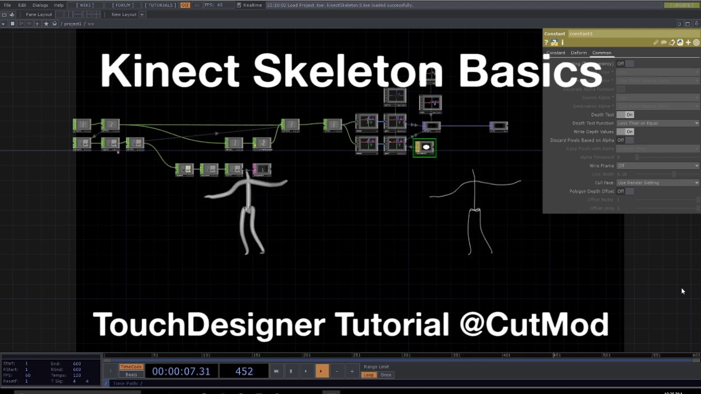Set range limit to Loop

pos(369,375)
